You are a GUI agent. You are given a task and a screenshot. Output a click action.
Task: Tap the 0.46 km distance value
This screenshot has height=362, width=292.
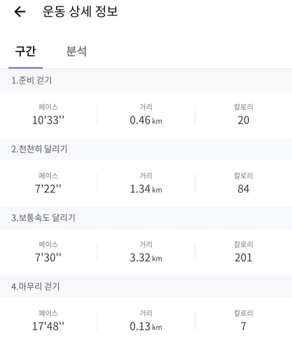[145, 120]
